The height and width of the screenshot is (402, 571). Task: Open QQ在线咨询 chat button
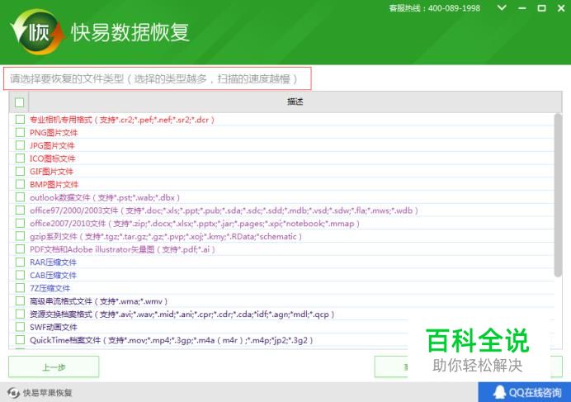point(525,392)
